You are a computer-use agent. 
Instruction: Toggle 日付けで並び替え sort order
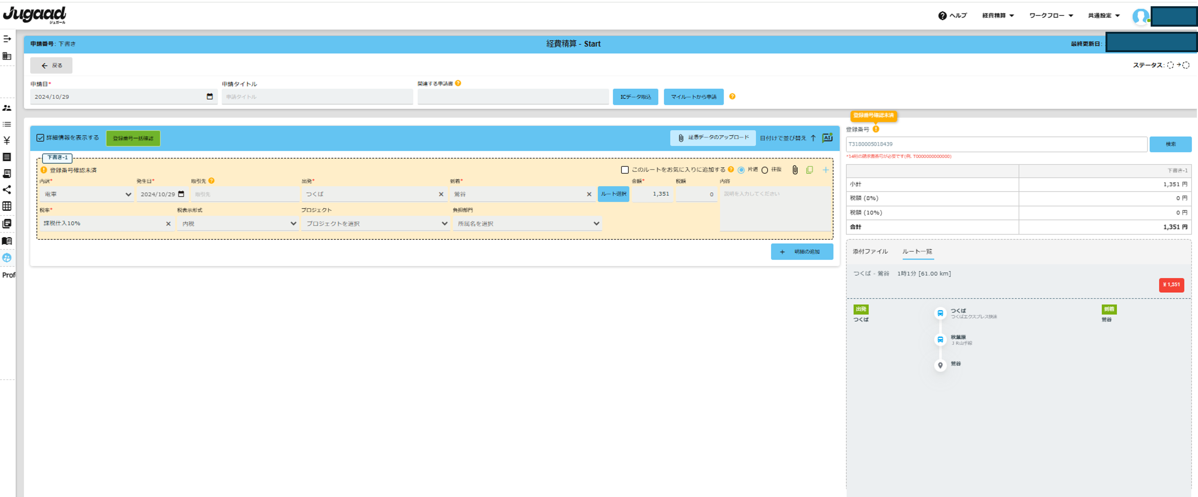788,138
